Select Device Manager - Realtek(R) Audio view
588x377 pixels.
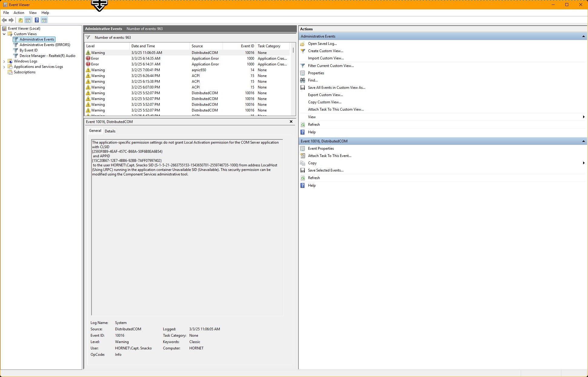point(47,56)
